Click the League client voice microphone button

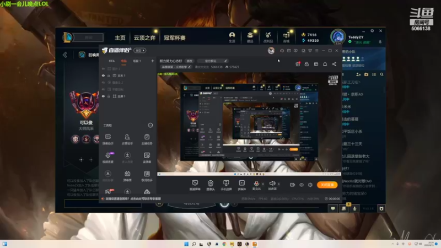coord(354,208)
